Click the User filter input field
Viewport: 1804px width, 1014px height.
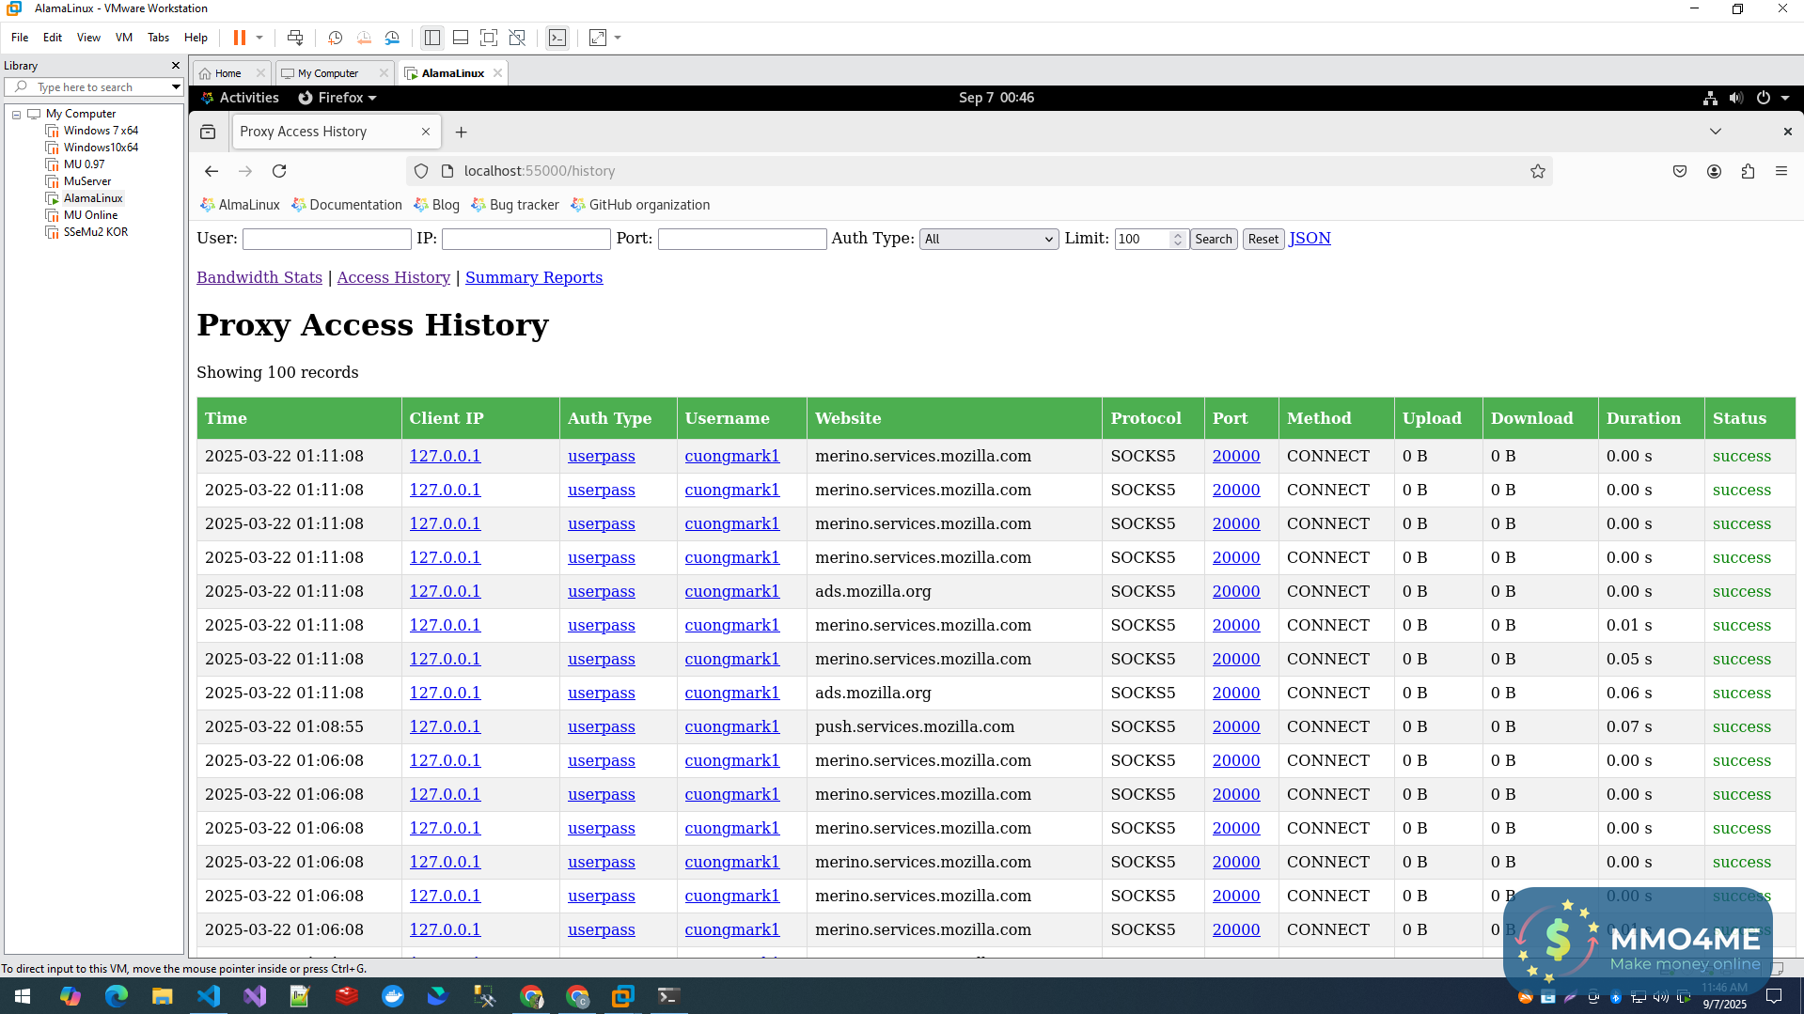326,239
